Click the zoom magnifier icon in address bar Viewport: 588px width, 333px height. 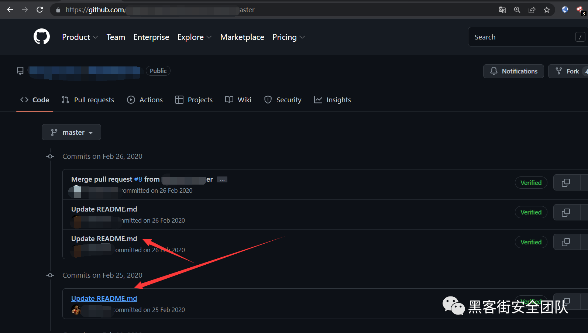point(517,10)
